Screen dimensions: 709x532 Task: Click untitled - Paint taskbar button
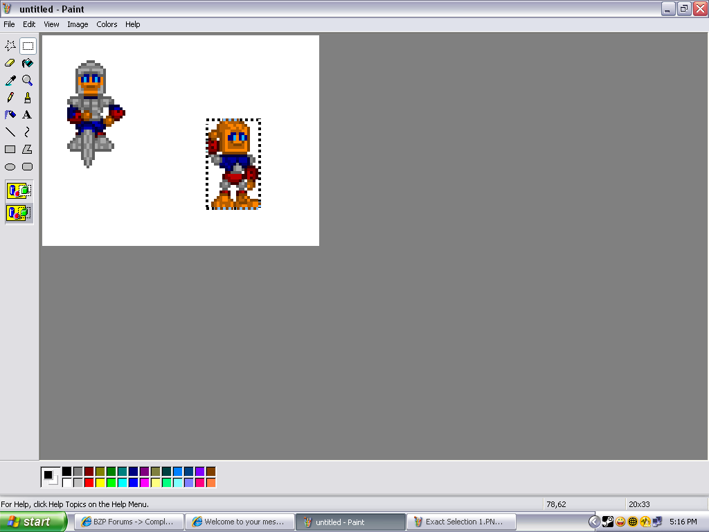350,522
